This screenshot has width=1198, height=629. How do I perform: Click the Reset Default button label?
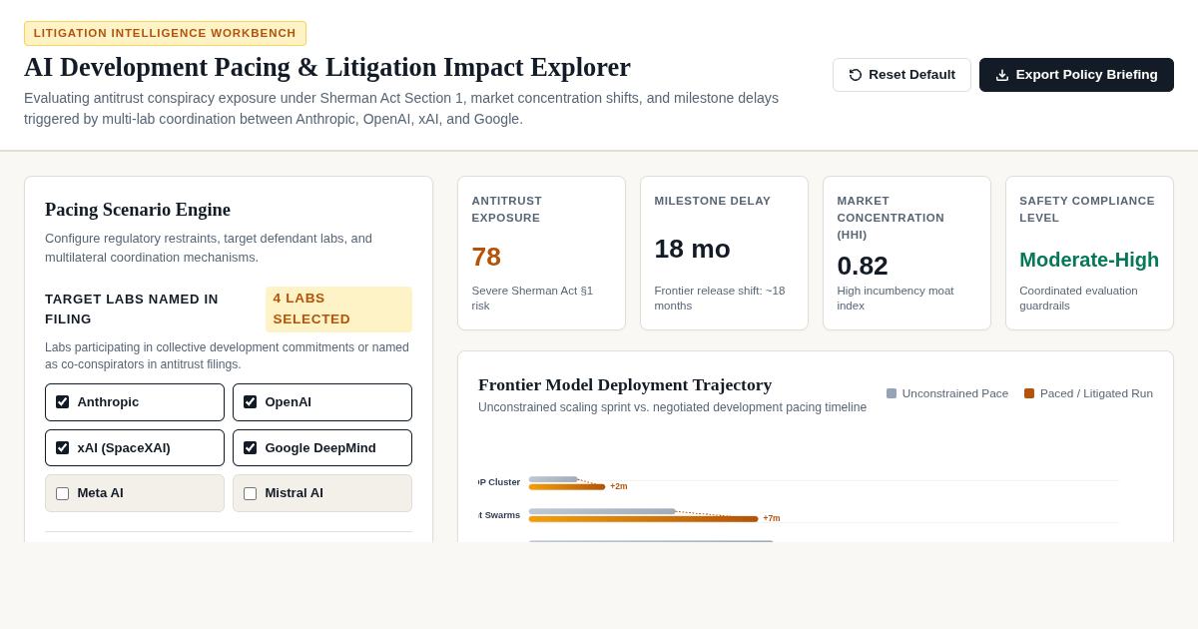point(911,75)
